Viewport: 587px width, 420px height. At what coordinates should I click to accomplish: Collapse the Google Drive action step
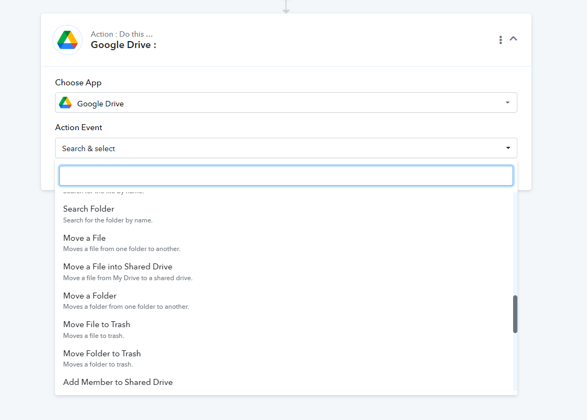(x=513, y=38)
